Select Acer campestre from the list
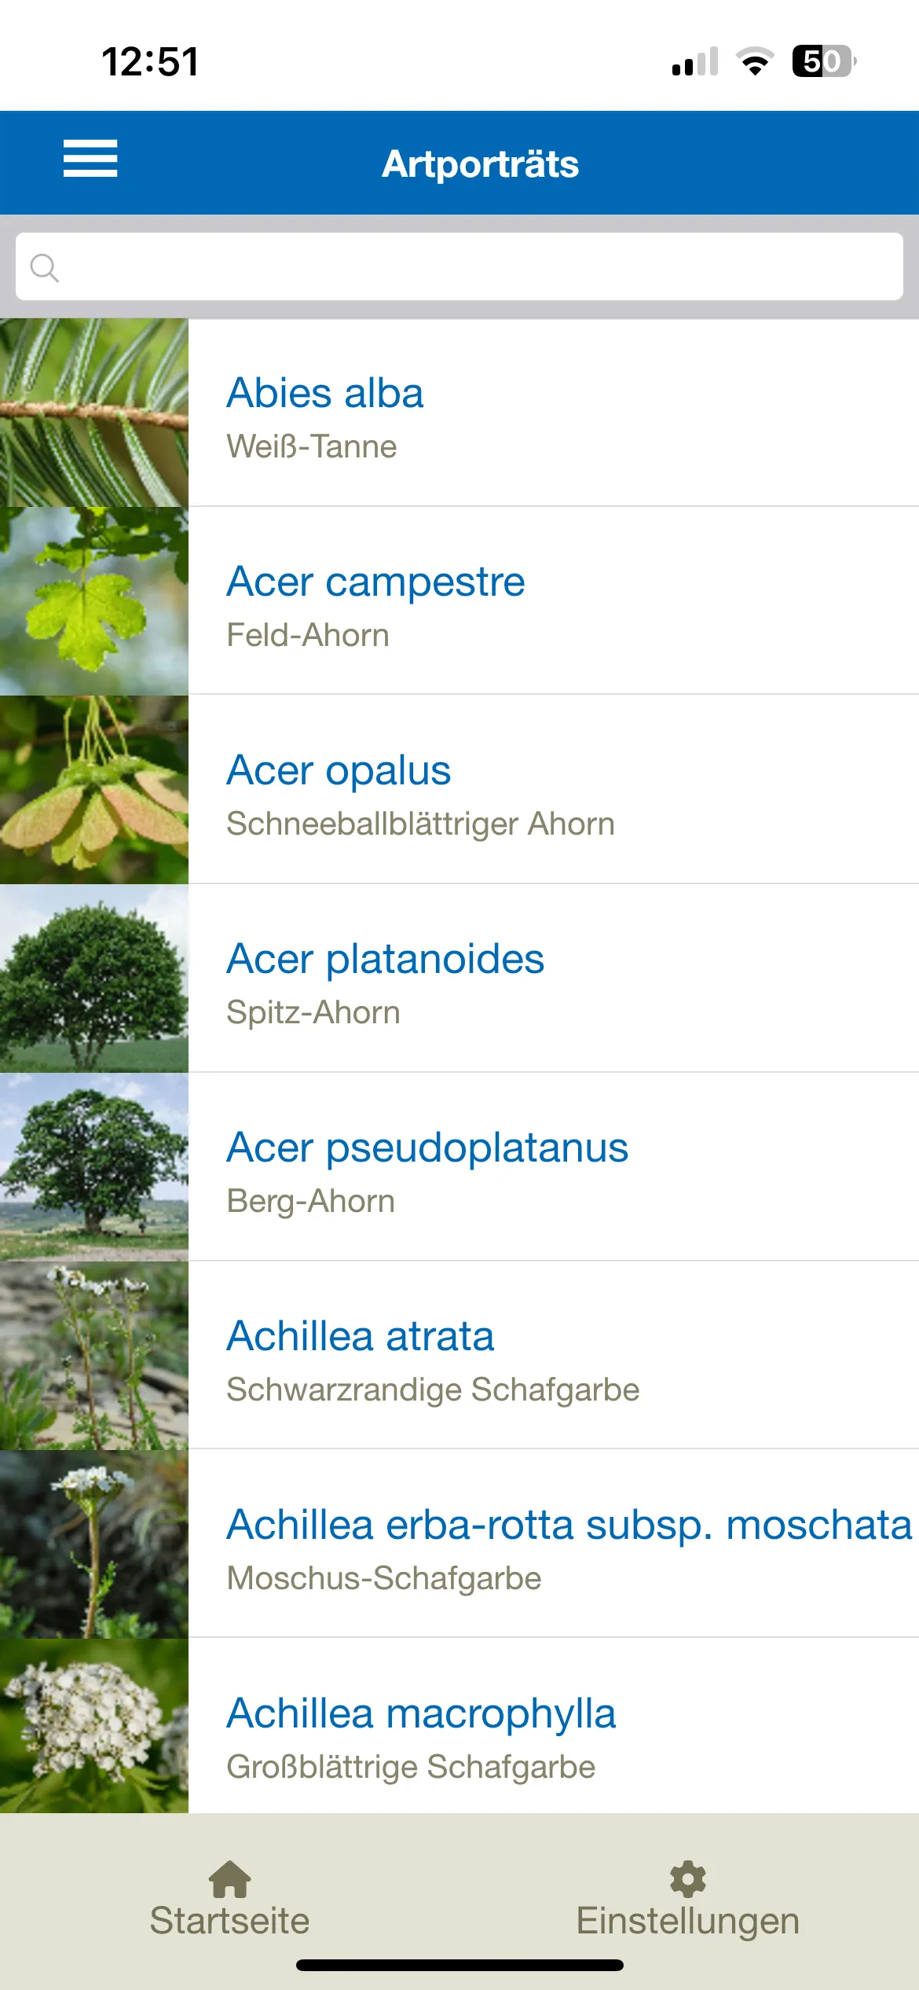Image resolution: width=919 pixels, height=1990 pixels. tap(375, 582)
